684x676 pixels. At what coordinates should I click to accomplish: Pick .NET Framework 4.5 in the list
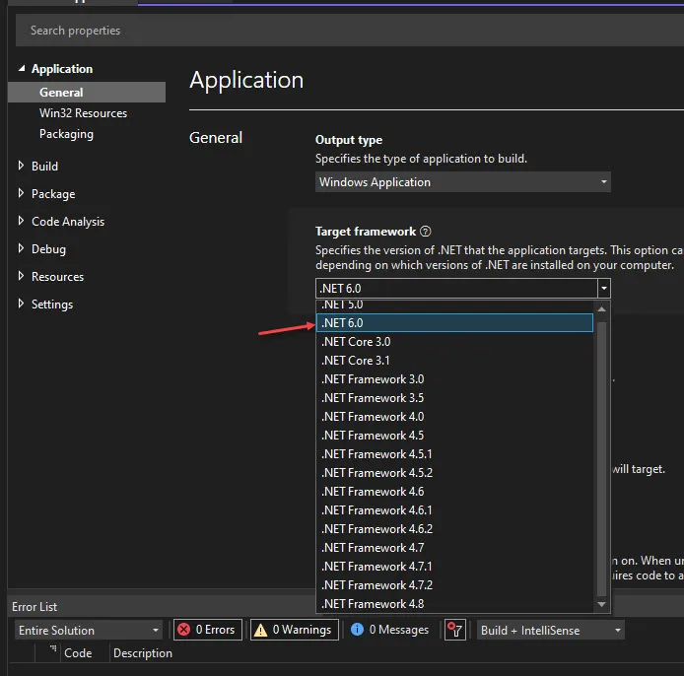(x=454, y=436)
